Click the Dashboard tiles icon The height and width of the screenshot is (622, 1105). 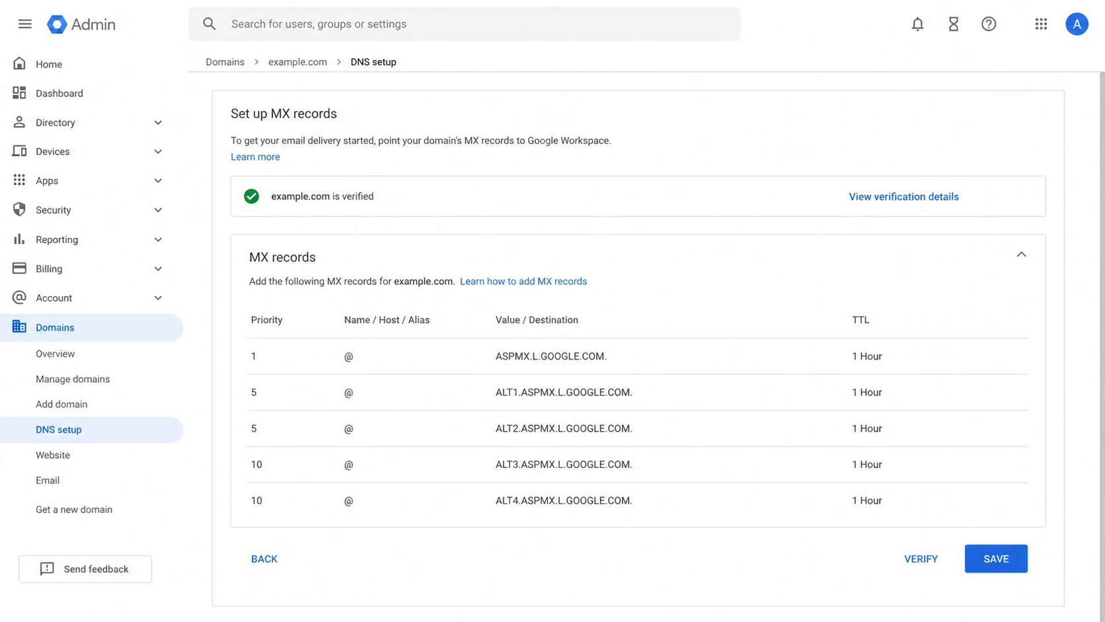click(x=19, y=93)
